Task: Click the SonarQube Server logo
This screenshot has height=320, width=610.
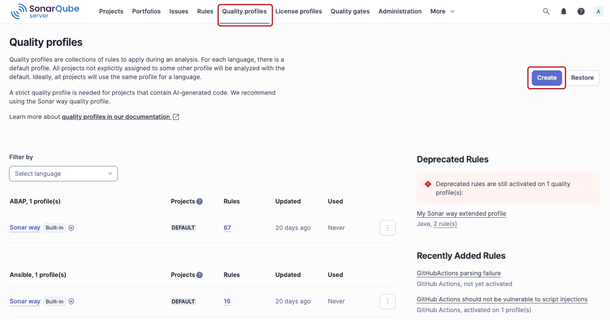Action: coord(45,11)
